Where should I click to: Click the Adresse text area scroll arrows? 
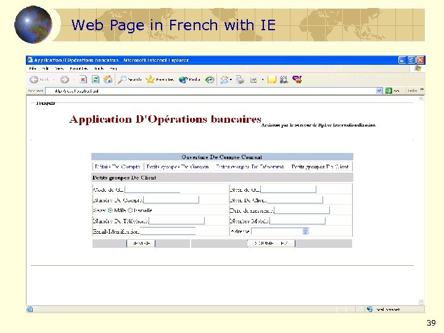[x=305, y=231]
